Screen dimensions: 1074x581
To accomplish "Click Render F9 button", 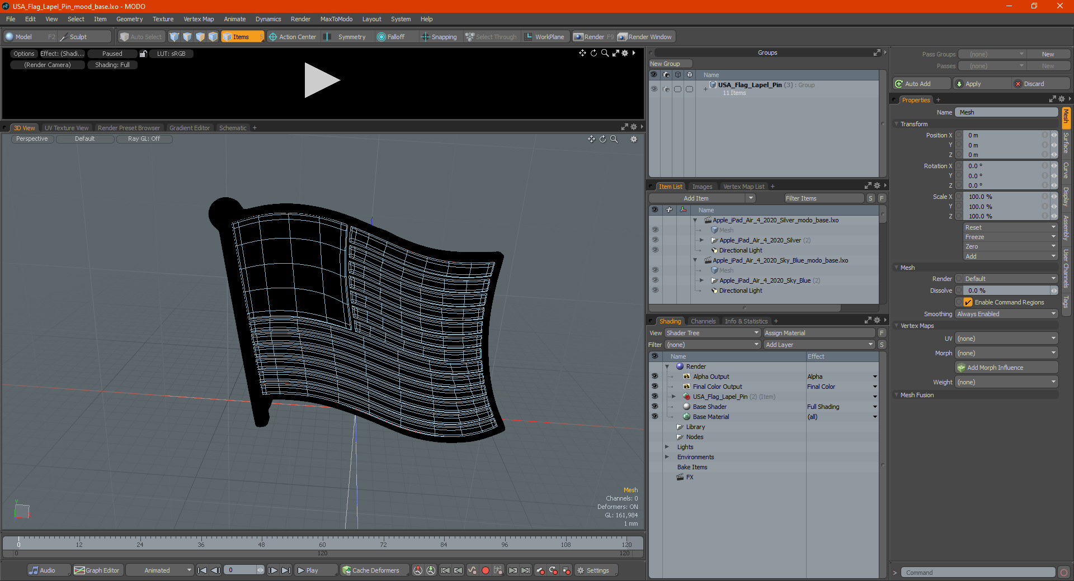I will click(593, 37).
